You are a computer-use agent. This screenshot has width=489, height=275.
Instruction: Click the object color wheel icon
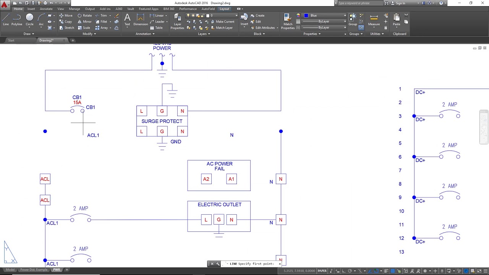tap(298, 16)
